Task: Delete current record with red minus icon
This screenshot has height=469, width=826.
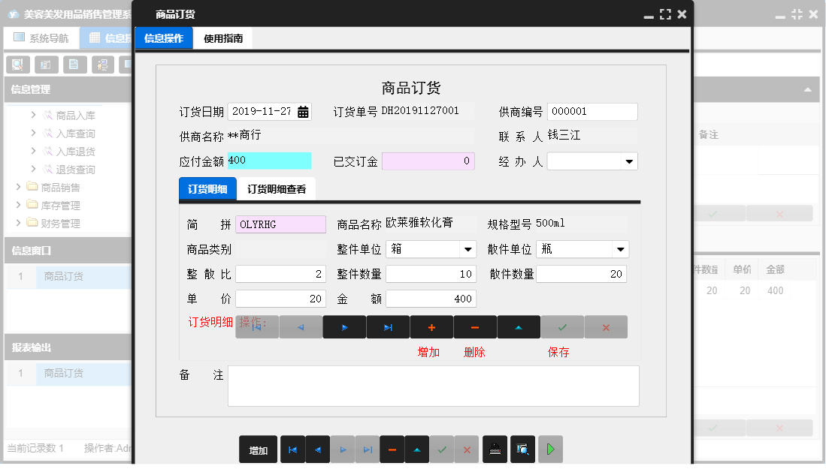Action: 392,449
